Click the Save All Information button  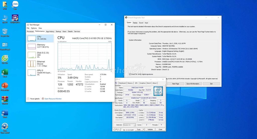point(194,84)
